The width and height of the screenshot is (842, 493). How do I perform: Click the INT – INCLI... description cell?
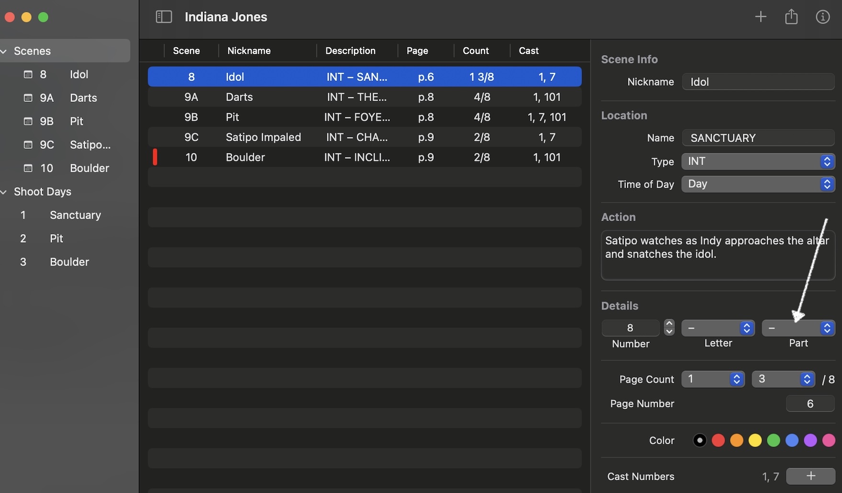(357, 157)
